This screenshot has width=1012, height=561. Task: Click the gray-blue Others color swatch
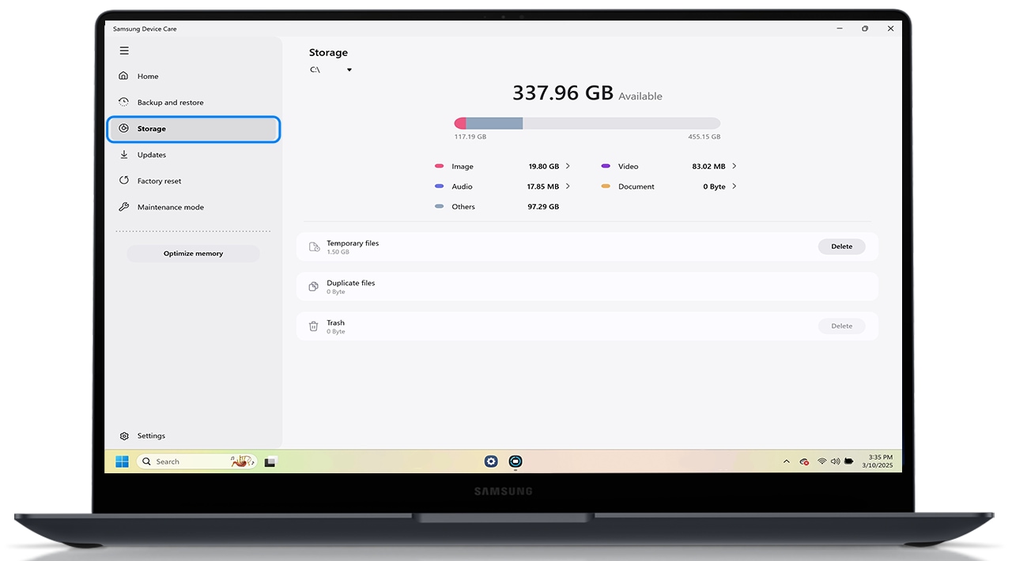pos(439,206)
